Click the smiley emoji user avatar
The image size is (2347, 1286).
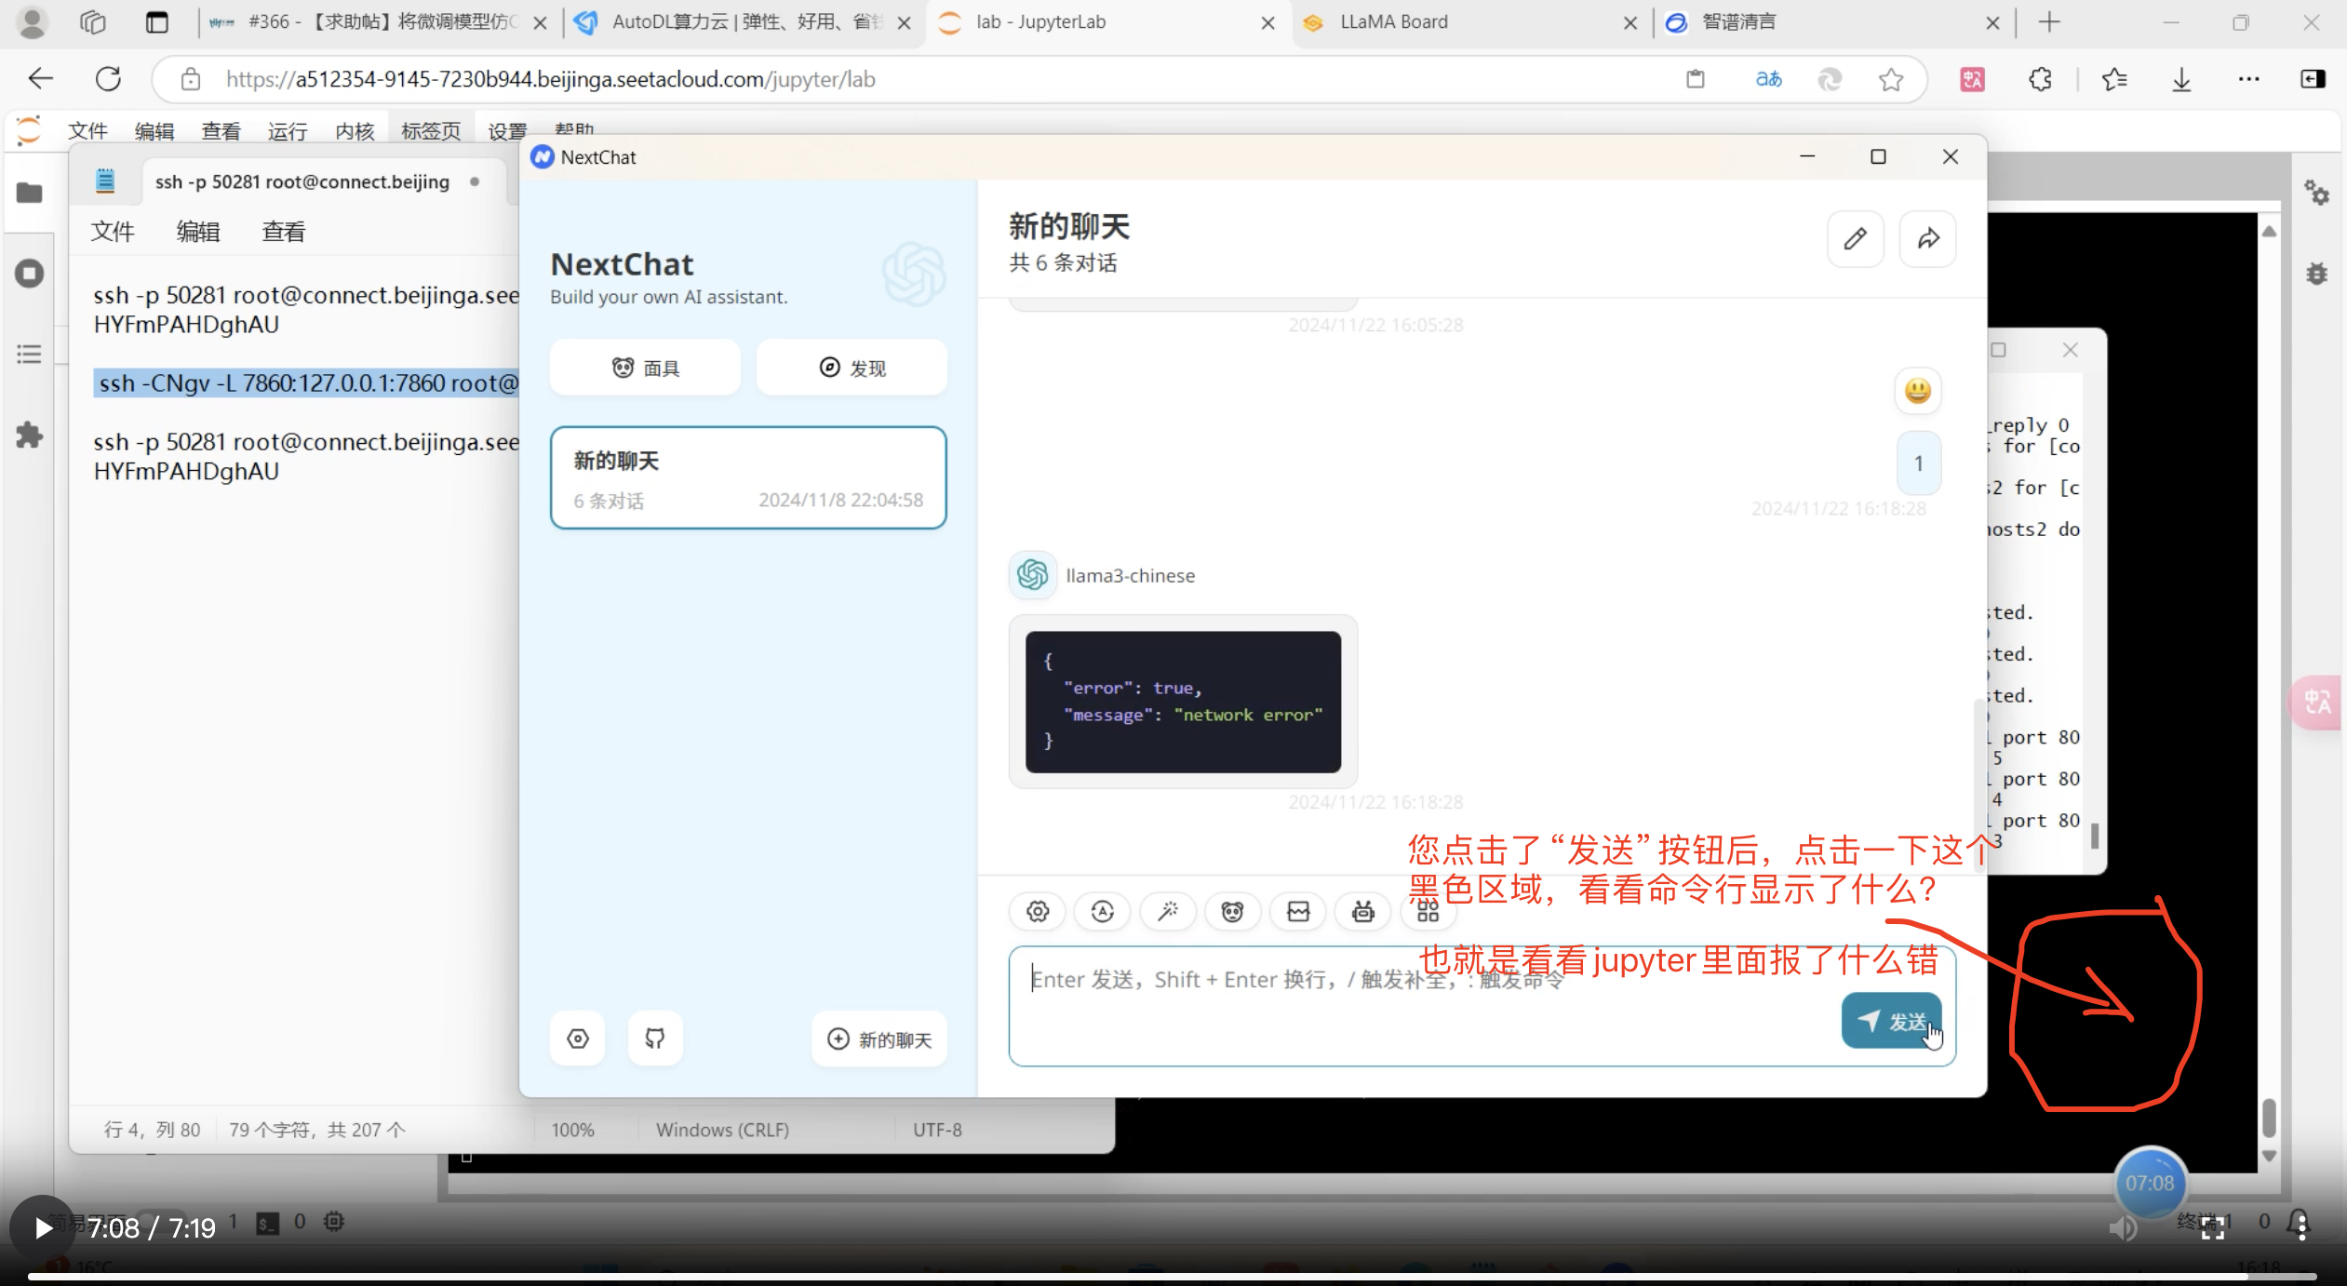1918,391
